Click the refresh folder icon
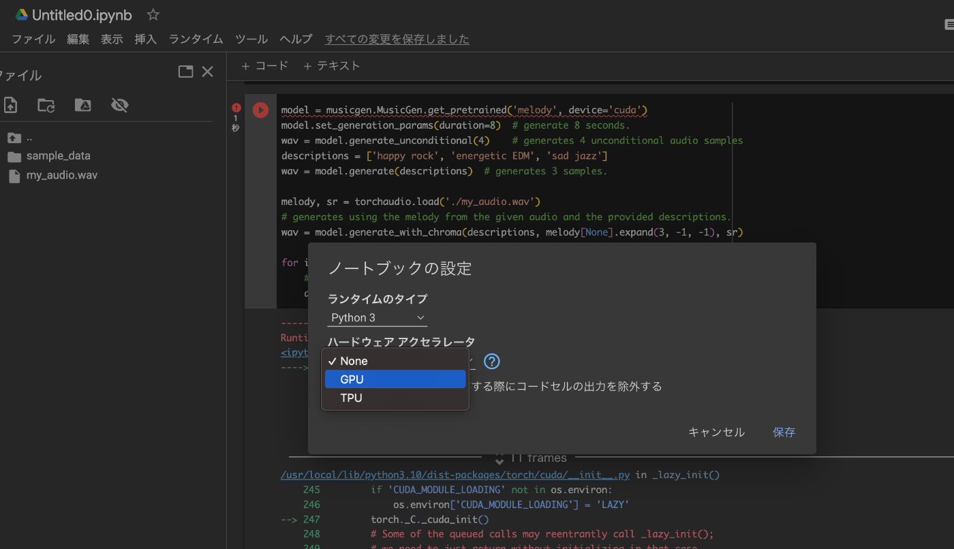 coord(46,105)
